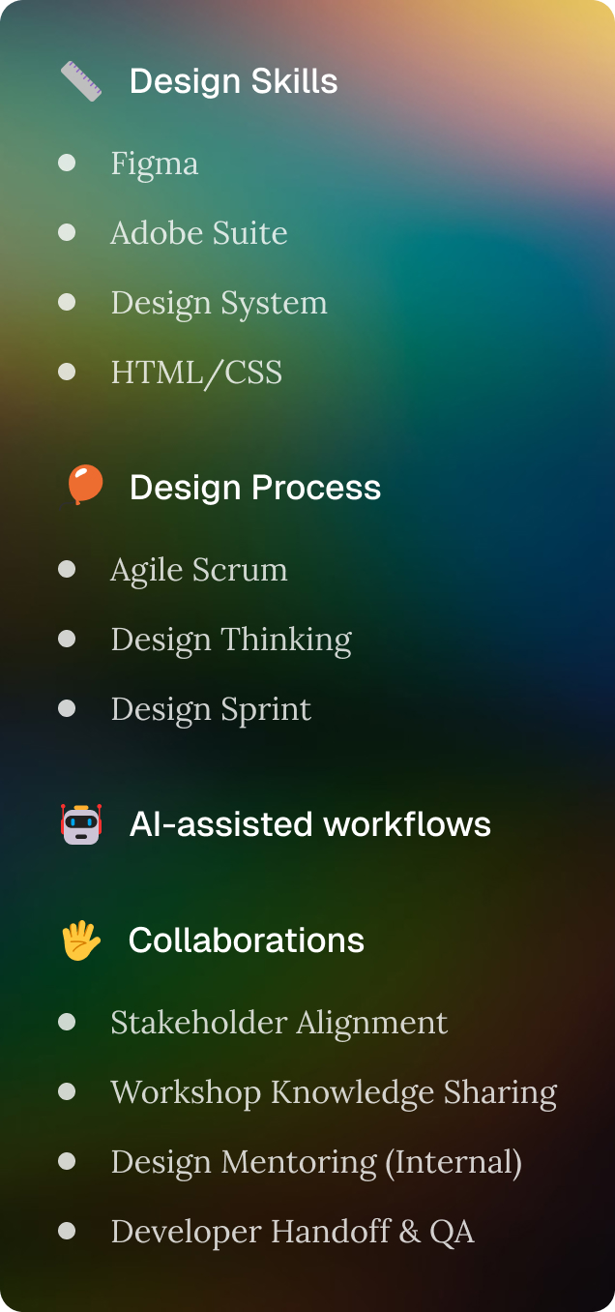The height and width of the screenshot is (1312, 615).
Task: Click Developer Handoff & QA item
Action: click(x=292, y=1232)
